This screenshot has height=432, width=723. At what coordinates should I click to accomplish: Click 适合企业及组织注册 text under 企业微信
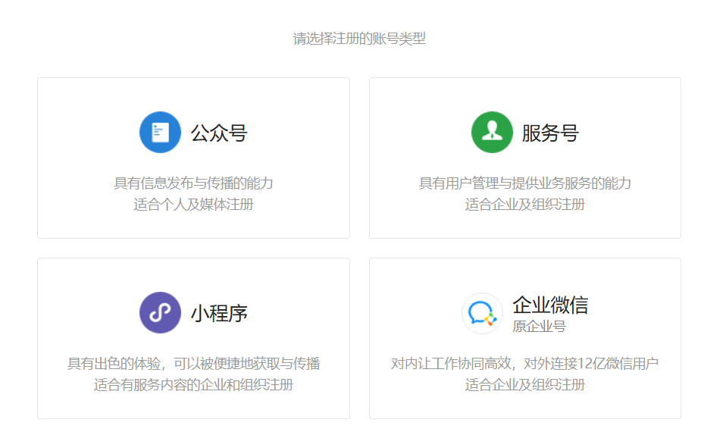(524, 384)
